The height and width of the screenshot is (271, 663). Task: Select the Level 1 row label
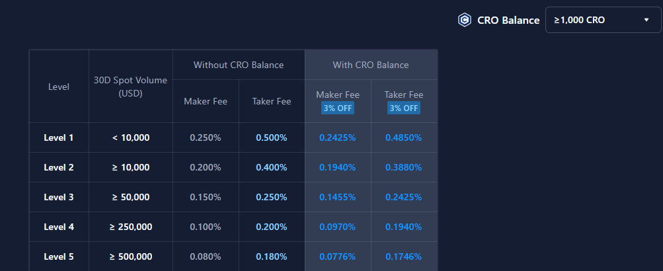point(59,137)
